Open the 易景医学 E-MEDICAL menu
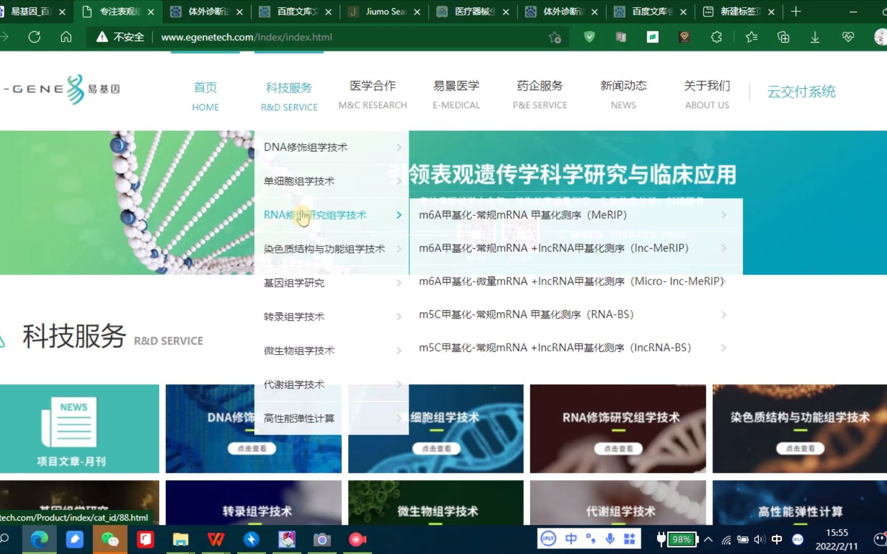Screen dimensions: 887x554 [456, 94]
